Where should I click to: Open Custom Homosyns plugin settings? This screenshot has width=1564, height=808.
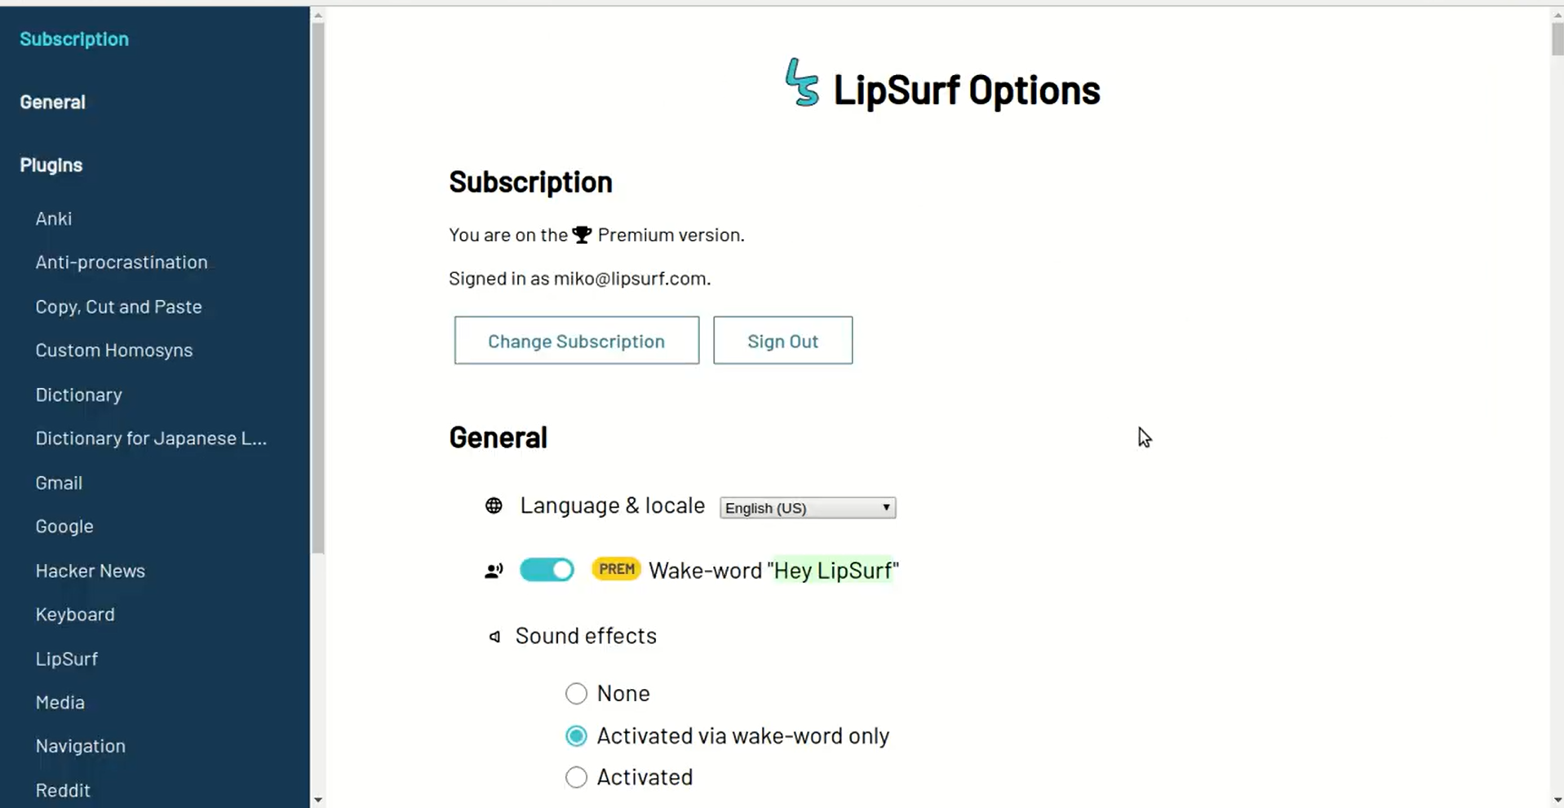point(113,350)
